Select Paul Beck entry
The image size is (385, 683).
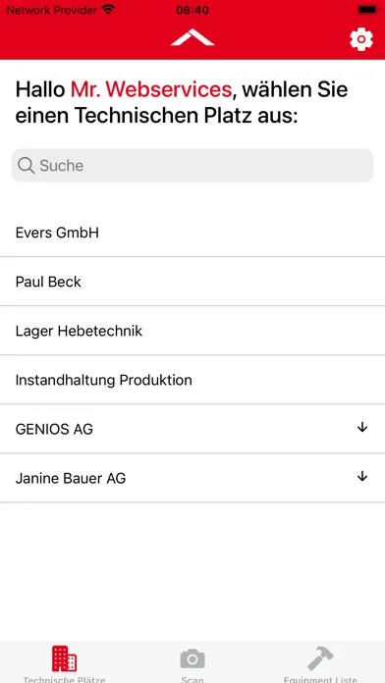192,282
